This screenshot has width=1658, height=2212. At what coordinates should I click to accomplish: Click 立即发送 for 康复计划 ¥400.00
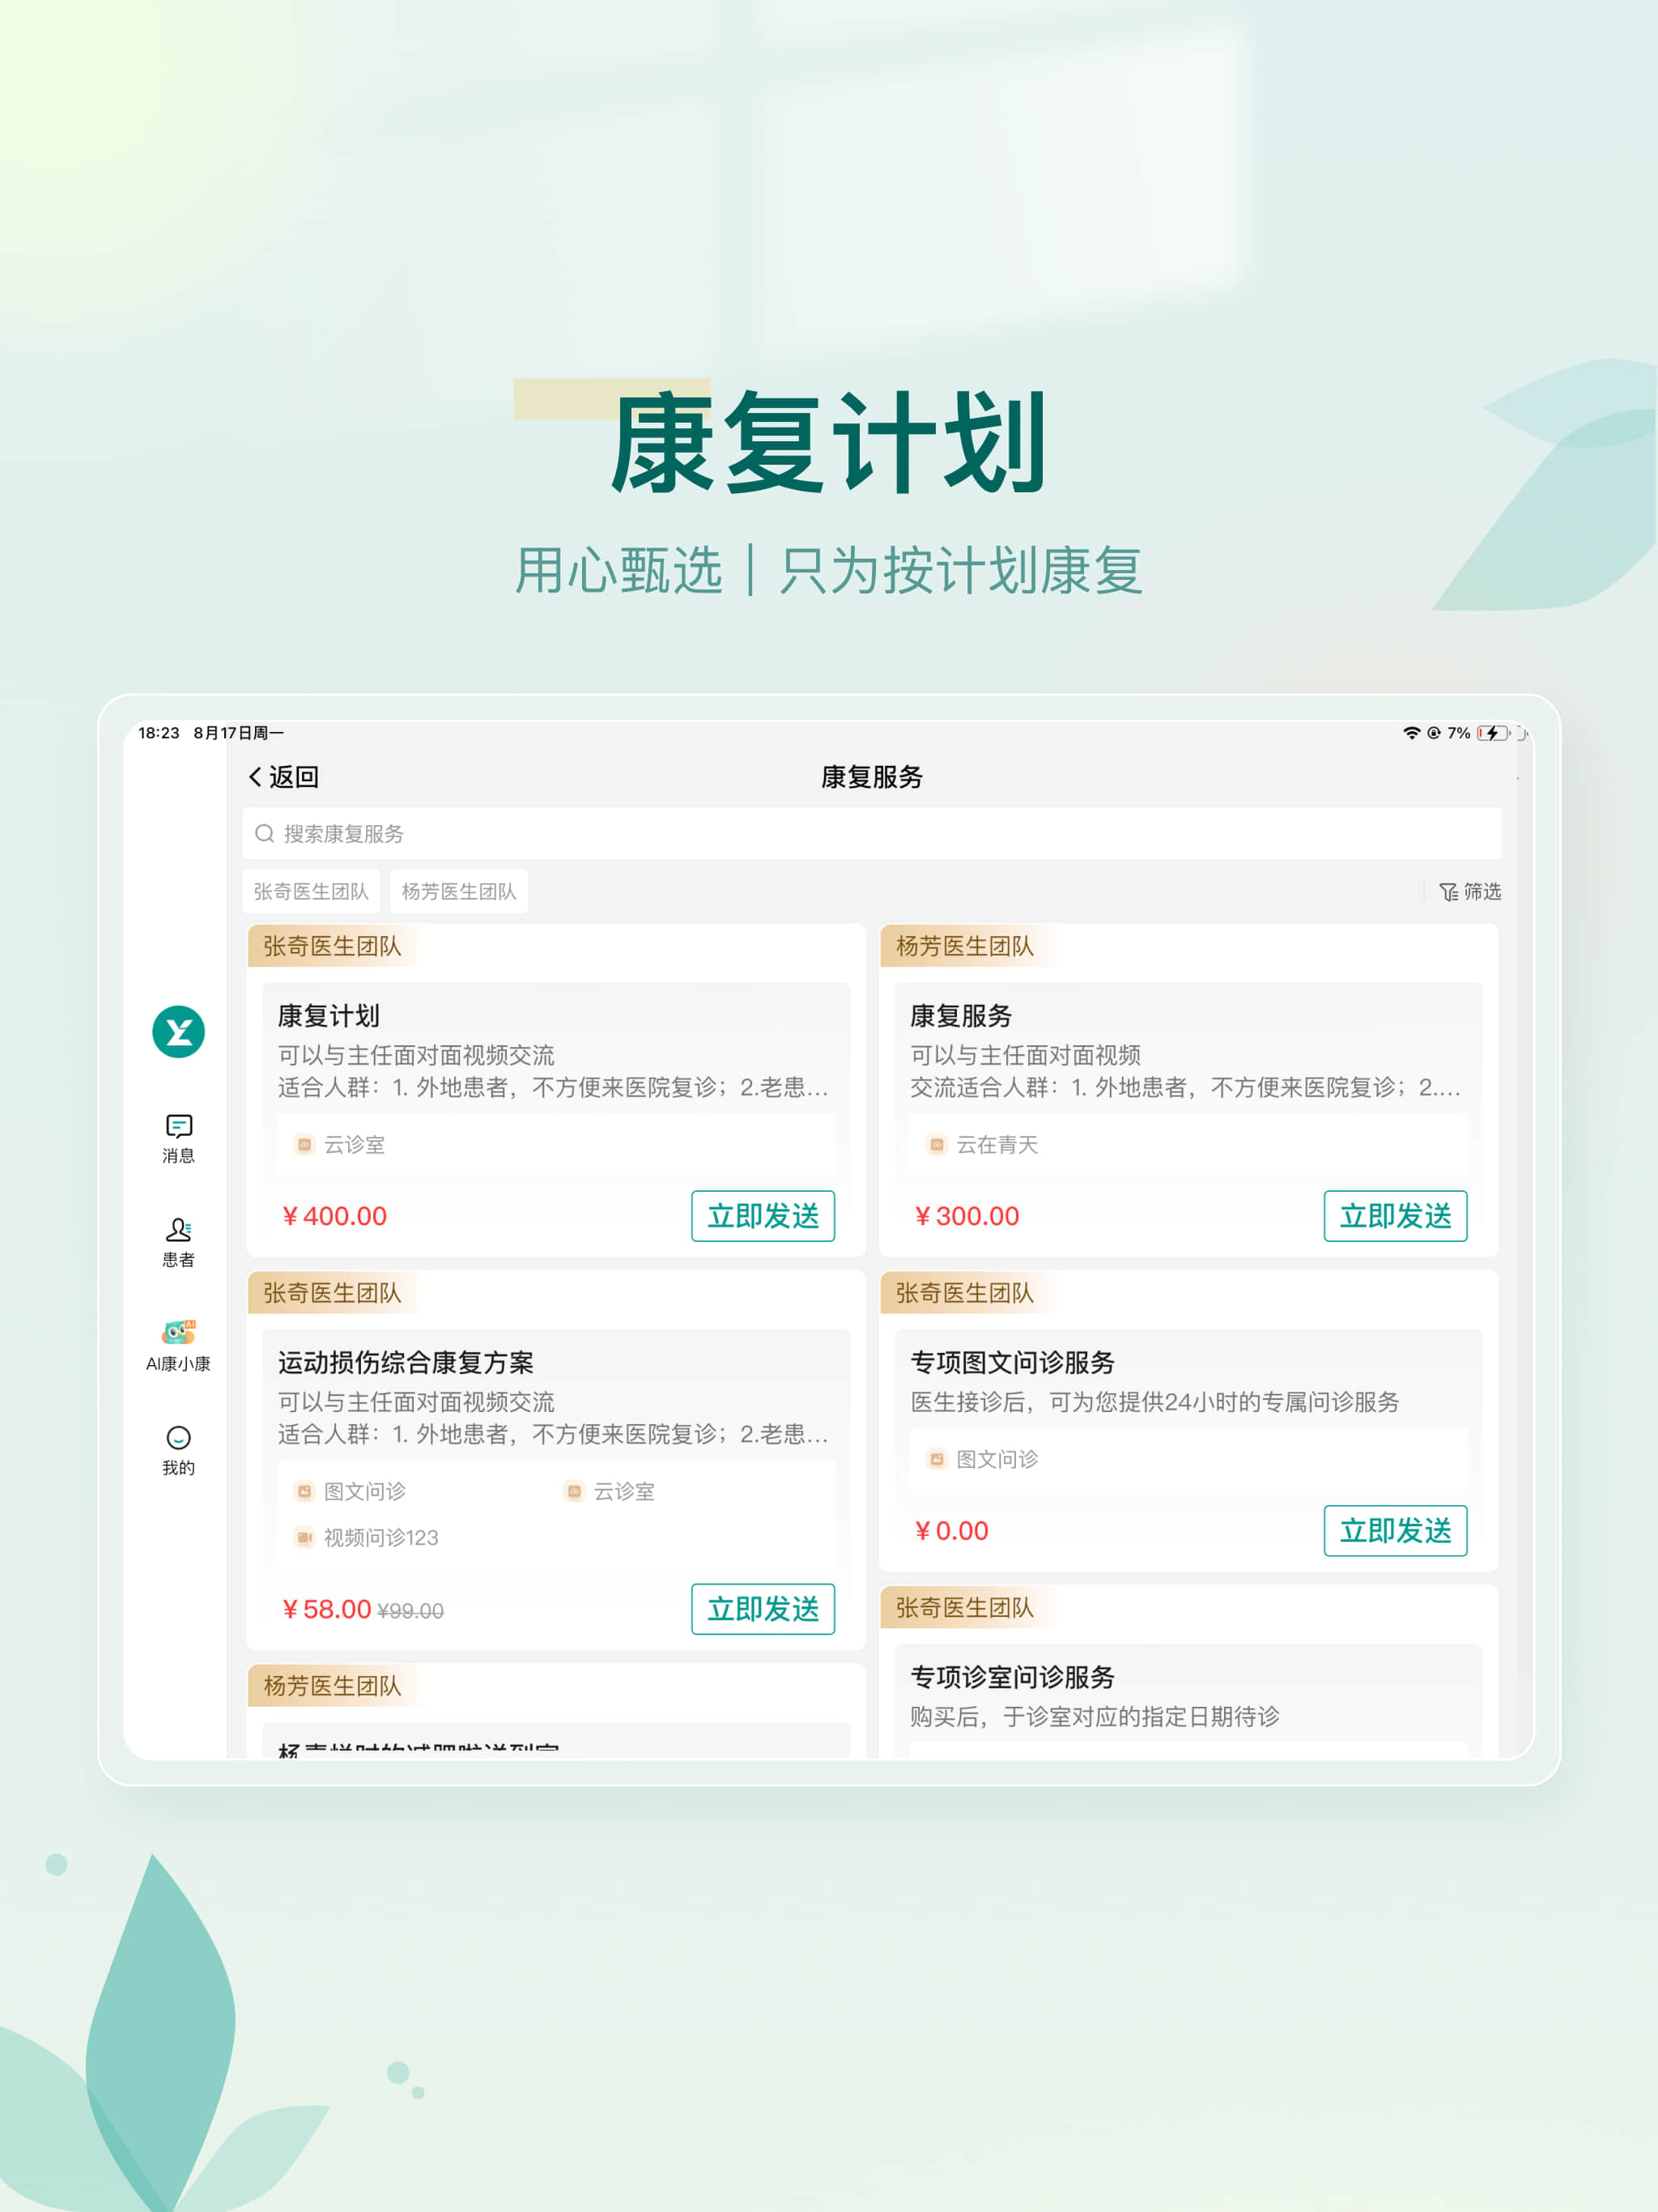[x=763, y=1216]
